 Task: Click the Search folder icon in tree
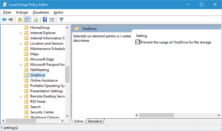click(26, 107)
